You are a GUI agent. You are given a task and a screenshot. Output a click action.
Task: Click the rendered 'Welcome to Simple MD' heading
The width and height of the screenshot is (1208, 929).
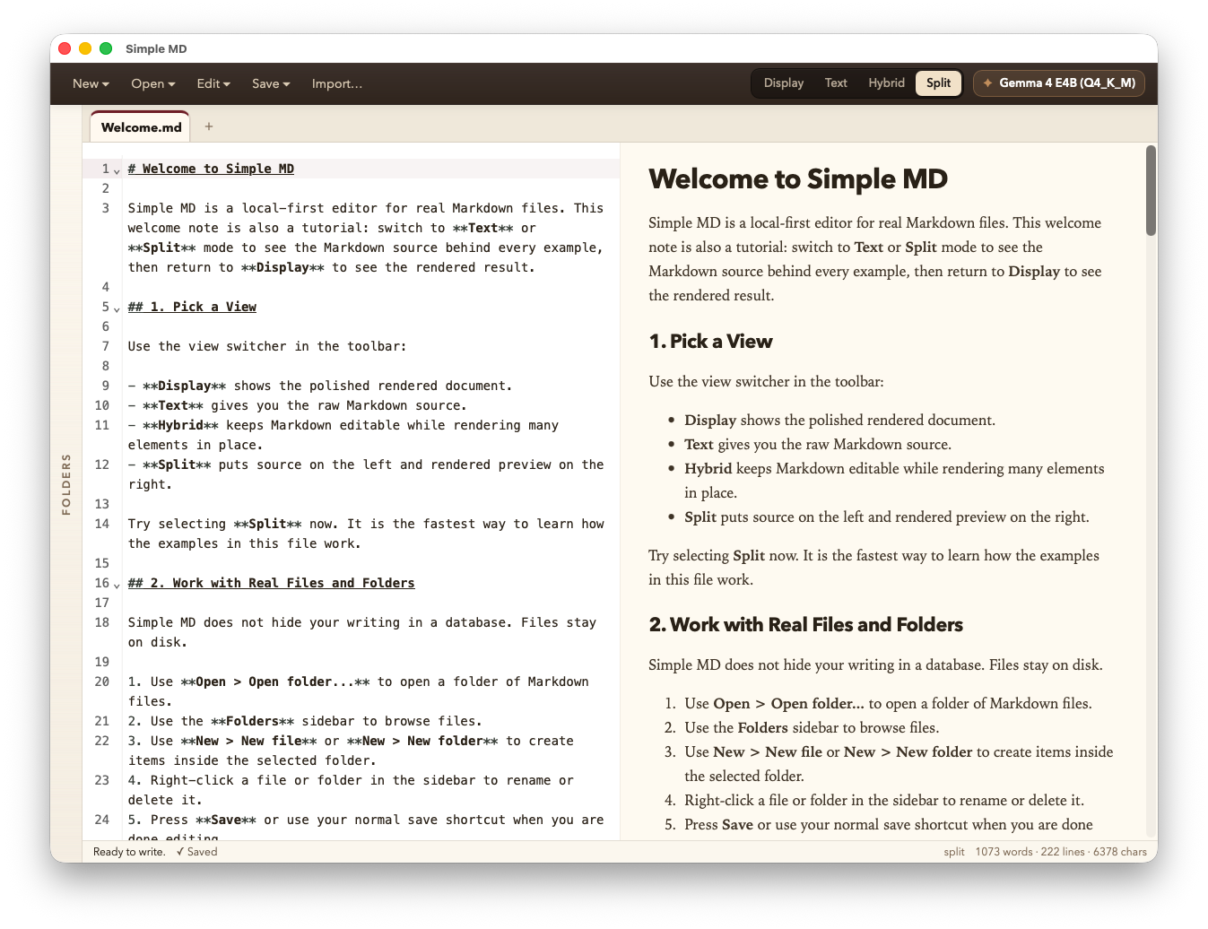click(x=798, y=178)
